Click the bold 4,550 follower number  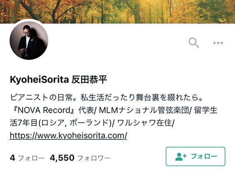click(62, 158)
